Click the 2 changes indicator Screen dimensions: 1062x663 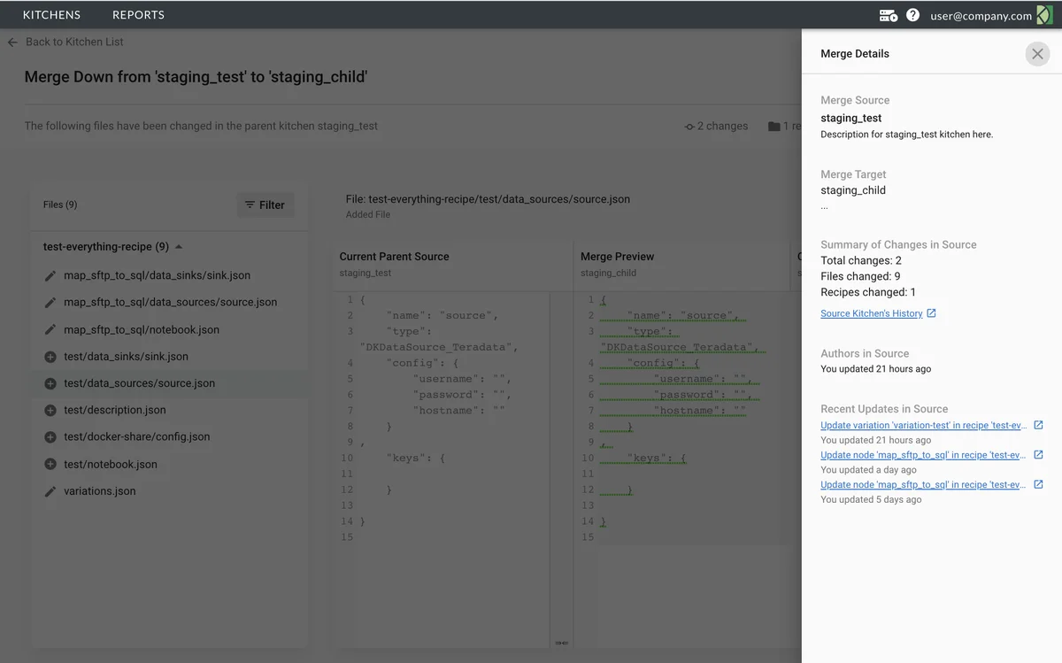point(716,127)
